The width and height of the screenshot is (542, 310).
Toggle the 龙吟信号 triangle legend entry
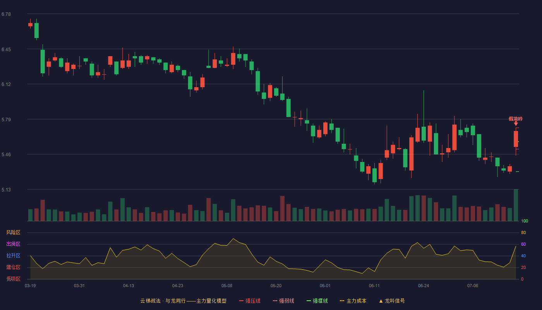(x=392, y=301)
